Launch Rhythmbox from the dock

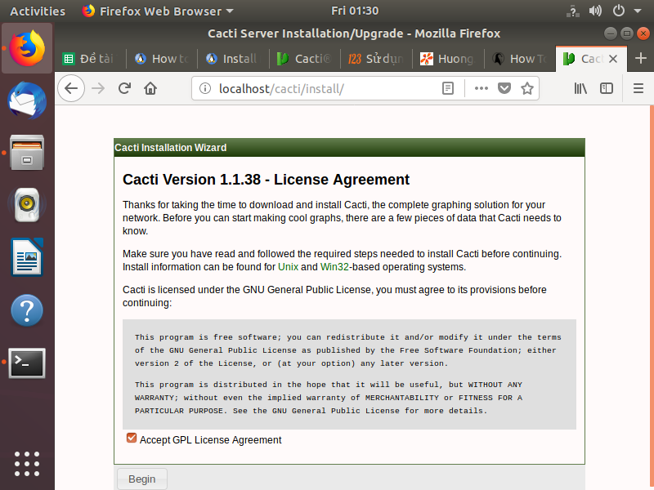pos(27,205)
